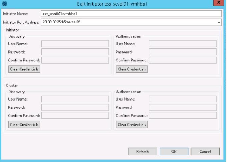
Task: Clear Credentials for Initiator Authentication
Action: 132,69
